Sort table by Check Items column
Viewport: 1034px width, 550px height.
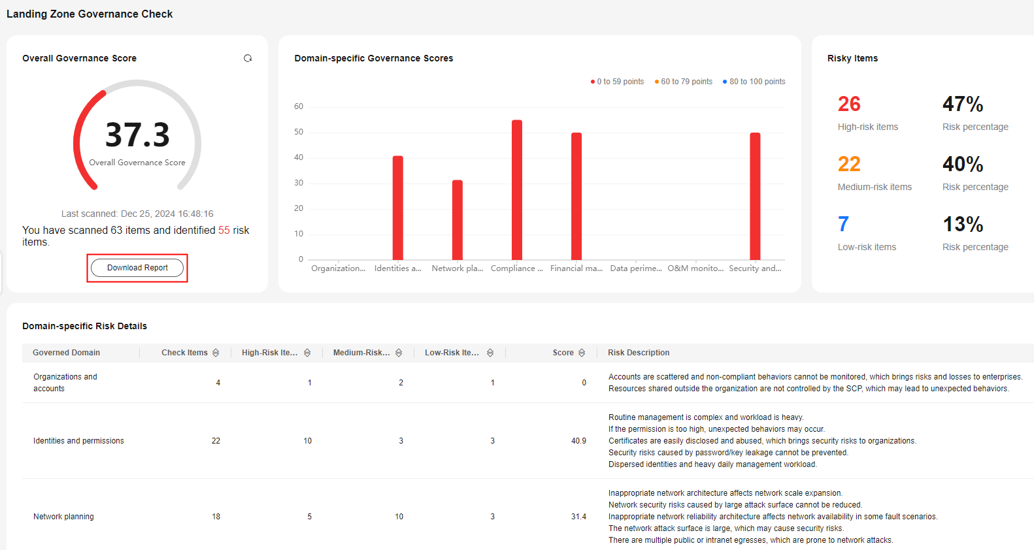point(216,353)
